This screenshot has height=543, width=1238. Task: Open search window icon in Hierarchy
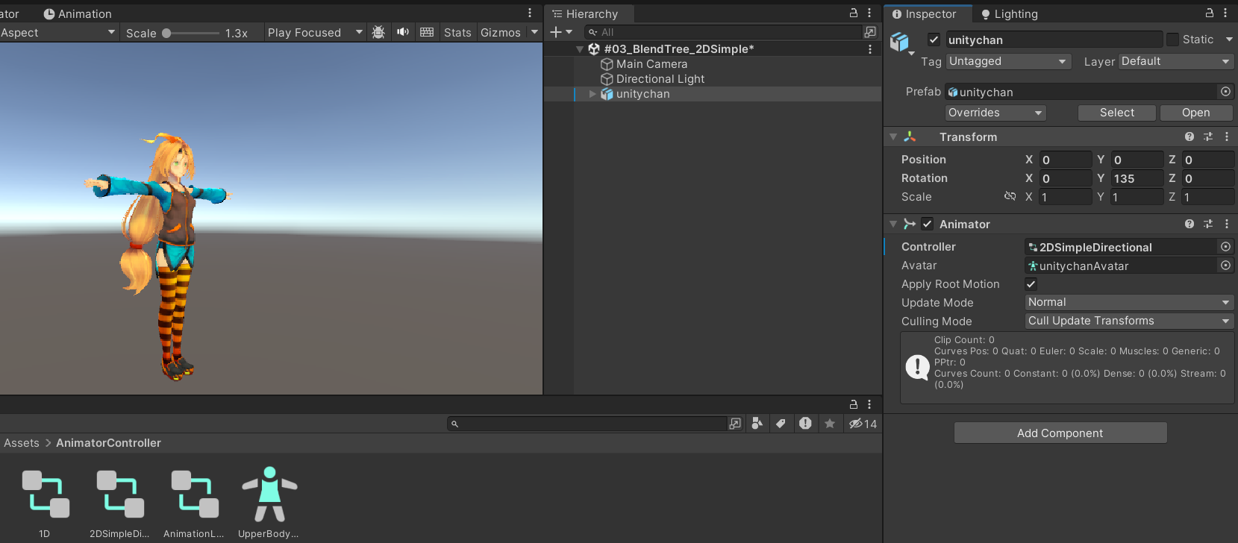point(870,32)
